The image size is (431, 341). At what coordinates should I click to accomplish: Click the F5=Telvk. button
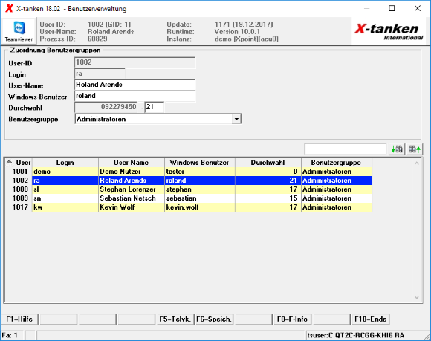[x=175, y=319]
